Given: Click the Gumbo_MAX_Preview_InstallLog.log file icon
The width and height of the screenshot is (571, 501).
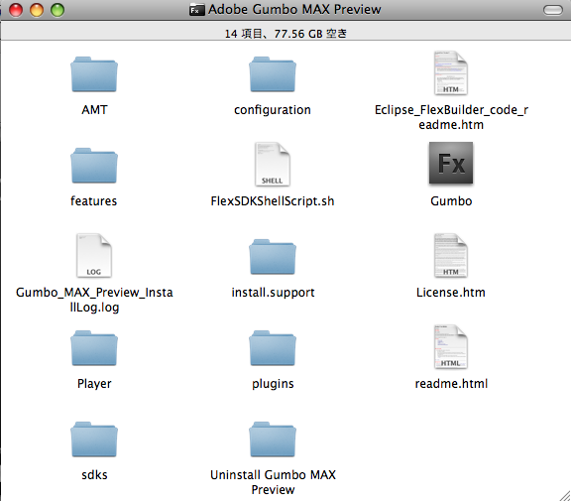Looking at the screenshot, I should point(94,255).
